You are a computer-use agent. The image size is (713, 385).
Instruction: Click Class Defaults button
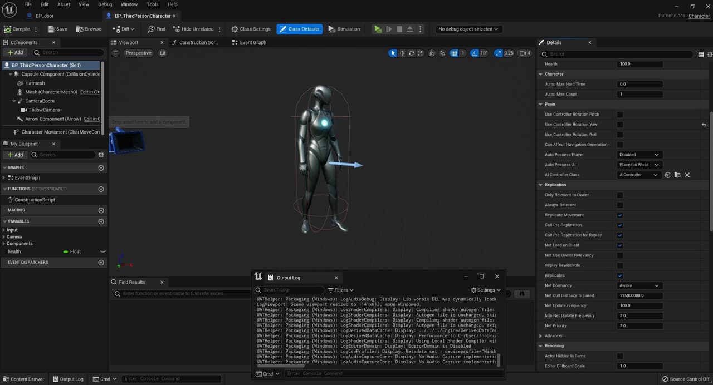click(x=299, y=29)
